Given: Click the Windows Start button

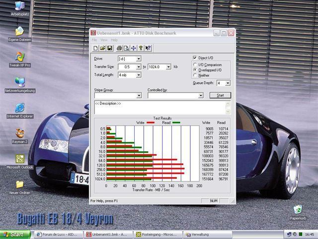Looking at the screenshot, I should point(15,235).
